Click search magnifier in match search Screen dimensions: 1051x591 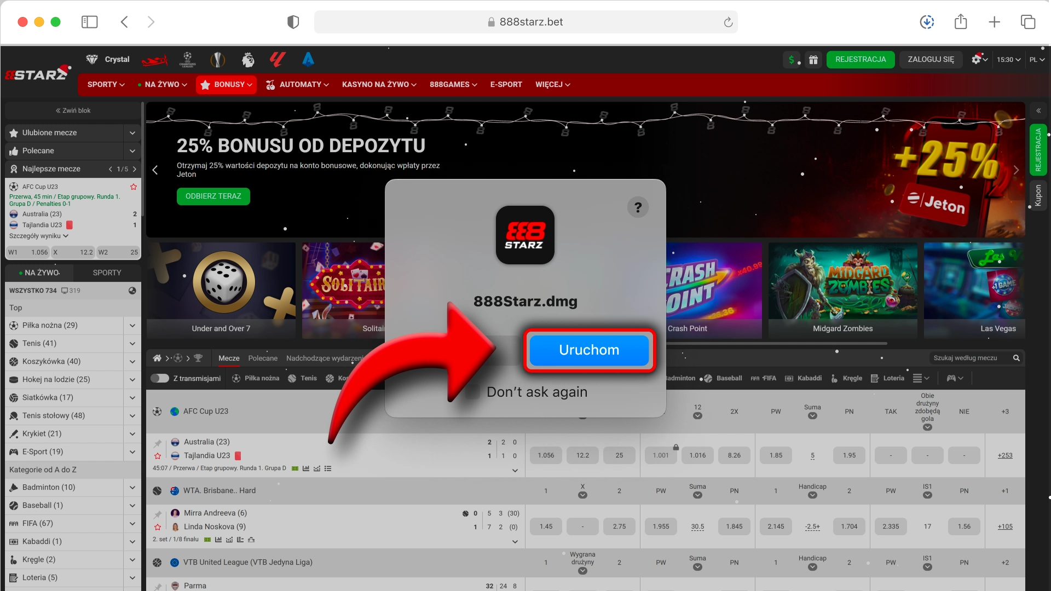pos(1017,358)
